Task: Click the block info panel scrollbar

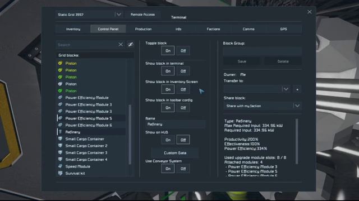Action: coord(297,141)
